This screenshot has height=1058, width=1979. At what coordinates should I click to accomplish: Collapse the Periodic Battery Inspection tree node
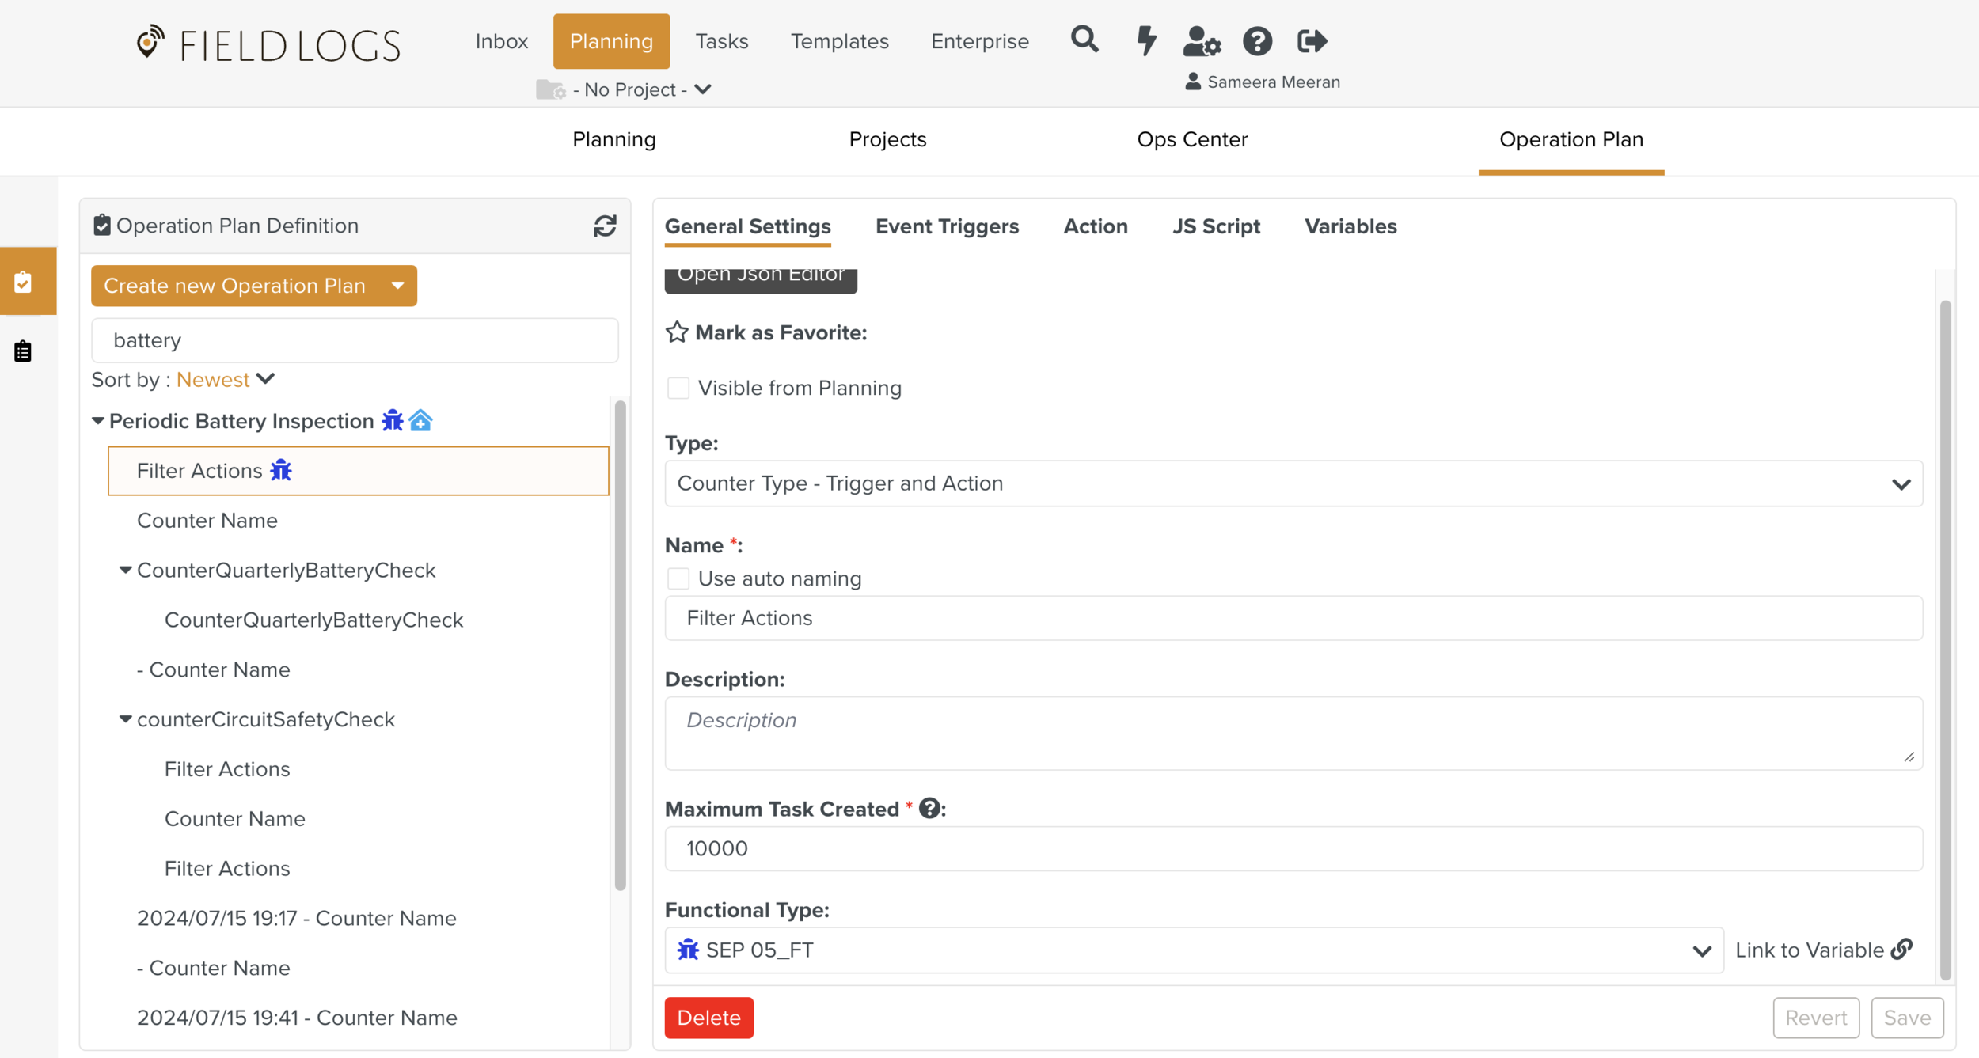pyautogui.click(x=98, y=421)
